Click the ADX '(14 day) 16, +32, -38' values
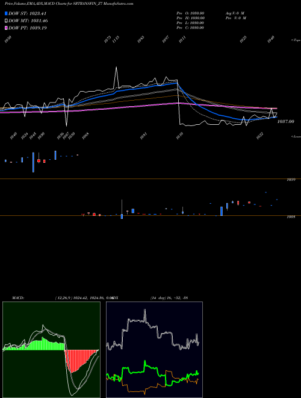Image resolution: width=301 pixels, height=398 pixels. [x=169, y=297]
